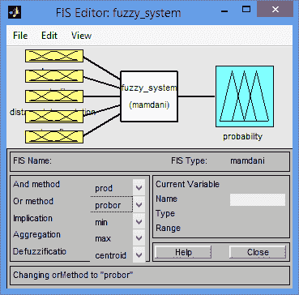This screenshot has width=299, height=295.
Task: Select the third (middle) input variable box
Action: (54, 96)
